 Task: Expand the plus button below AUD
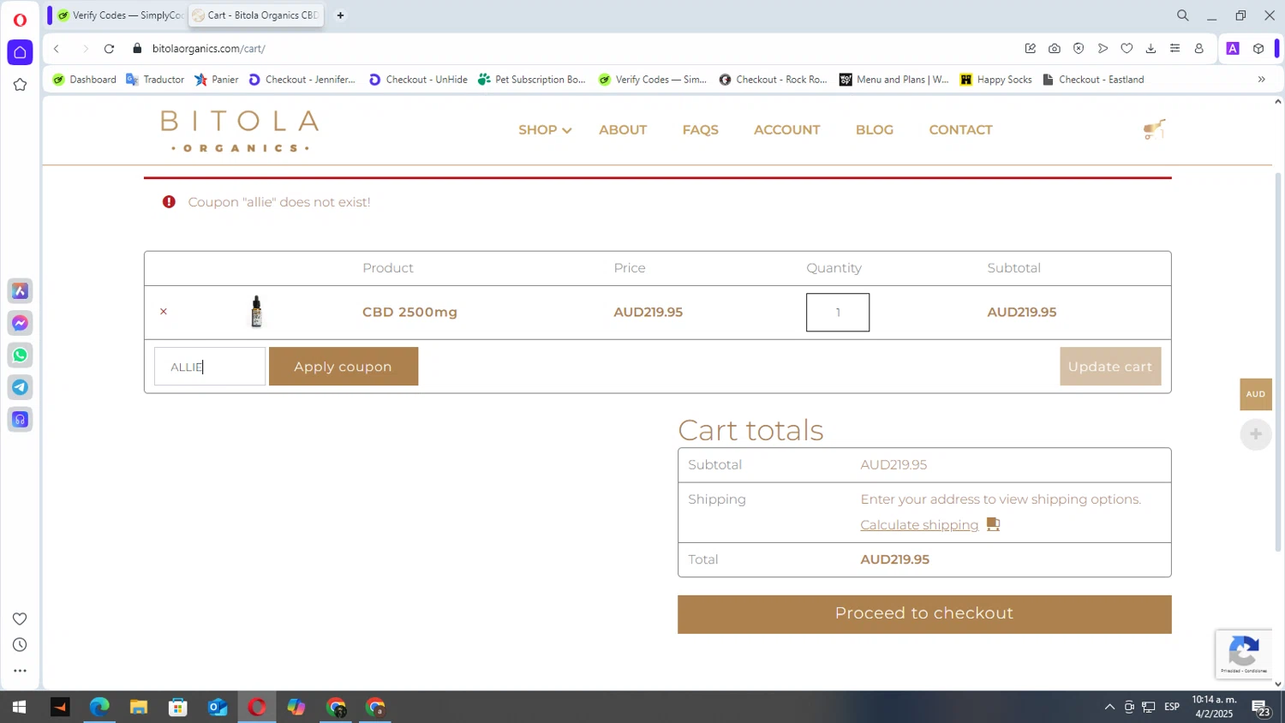point(1256,434)
